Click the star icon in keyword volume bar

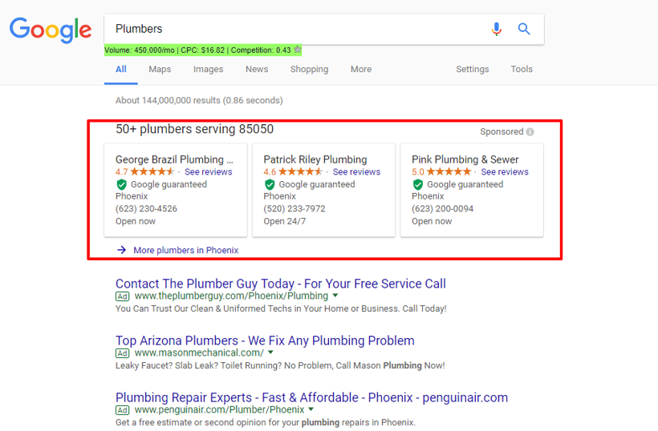point(298,50)
